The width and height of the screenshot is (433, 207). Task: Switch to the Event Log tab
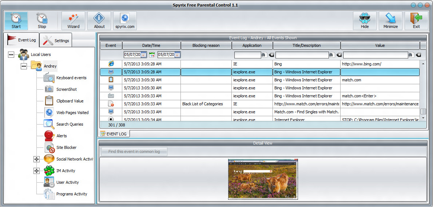tap(21, 40)
